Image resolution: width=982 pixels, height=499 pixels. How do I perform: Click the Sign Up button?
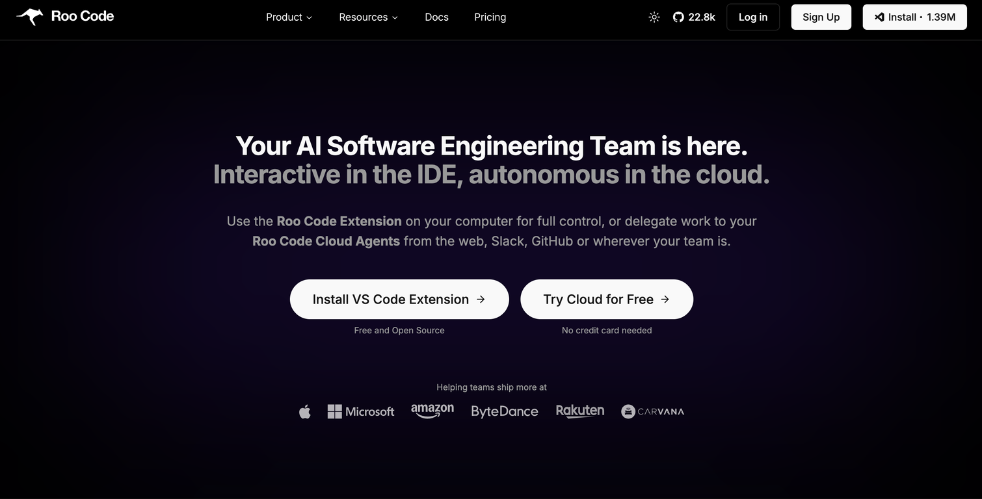(821, 17)
